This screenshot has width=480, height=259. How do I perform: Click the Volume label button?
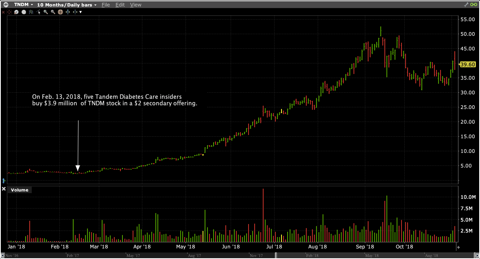pyautogui.click(x=20, y=190)
